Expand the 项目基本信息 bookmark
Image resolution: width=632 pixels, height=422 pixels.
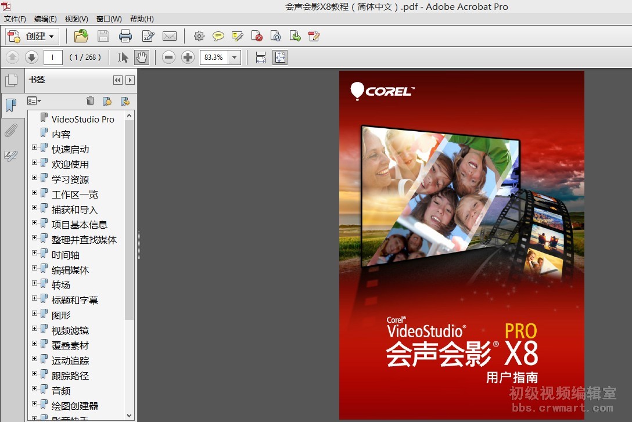click(x=35, y=223)
